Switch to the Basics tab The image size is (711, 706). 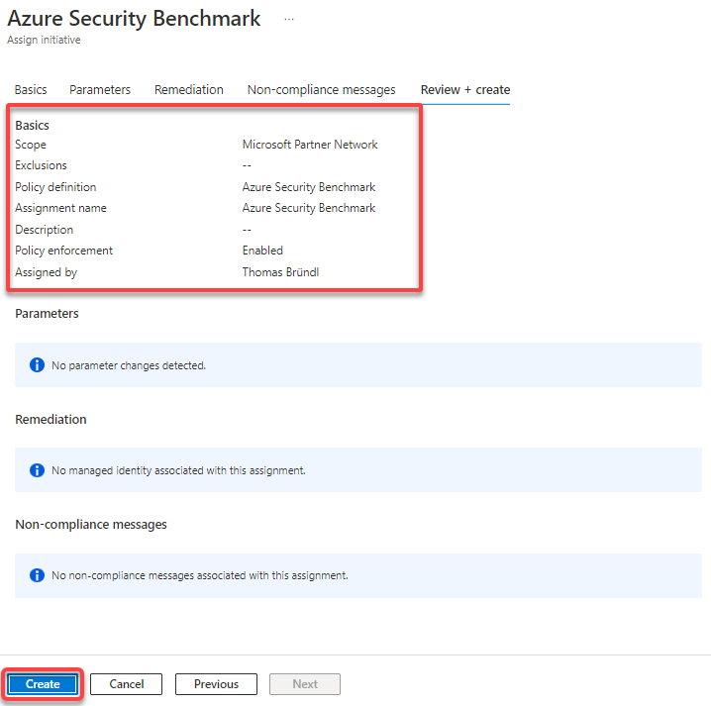31,90
